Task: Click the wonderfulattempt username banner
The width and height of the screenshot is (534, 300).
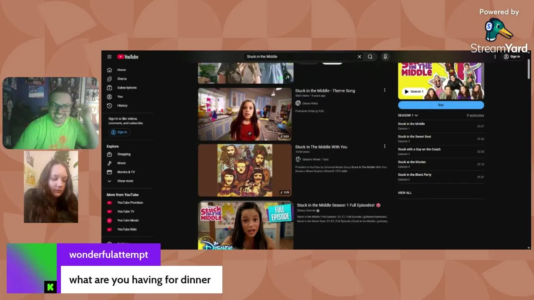Action: [x=108, y=255]
